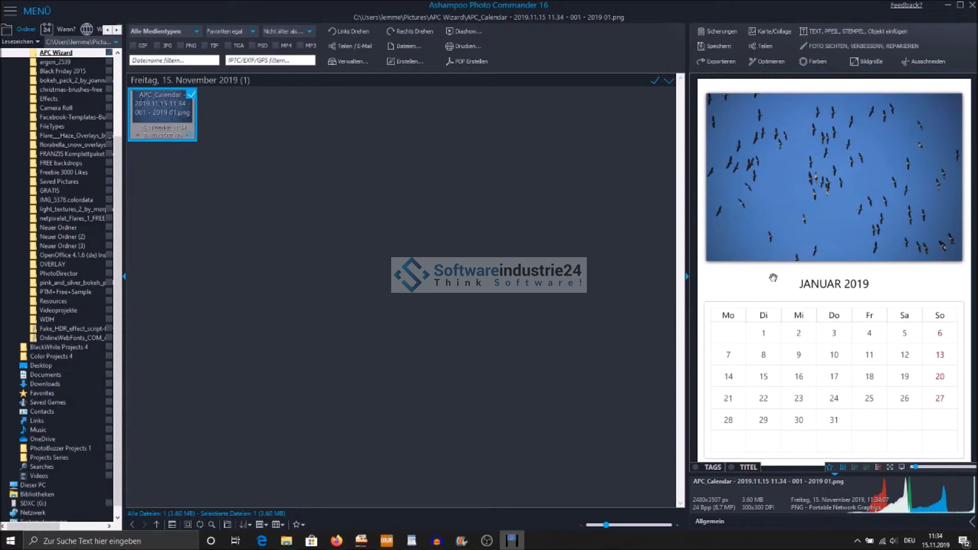Open the Alle Medientypen dropdown
978x550 pixels.
[x=164, y=31]
